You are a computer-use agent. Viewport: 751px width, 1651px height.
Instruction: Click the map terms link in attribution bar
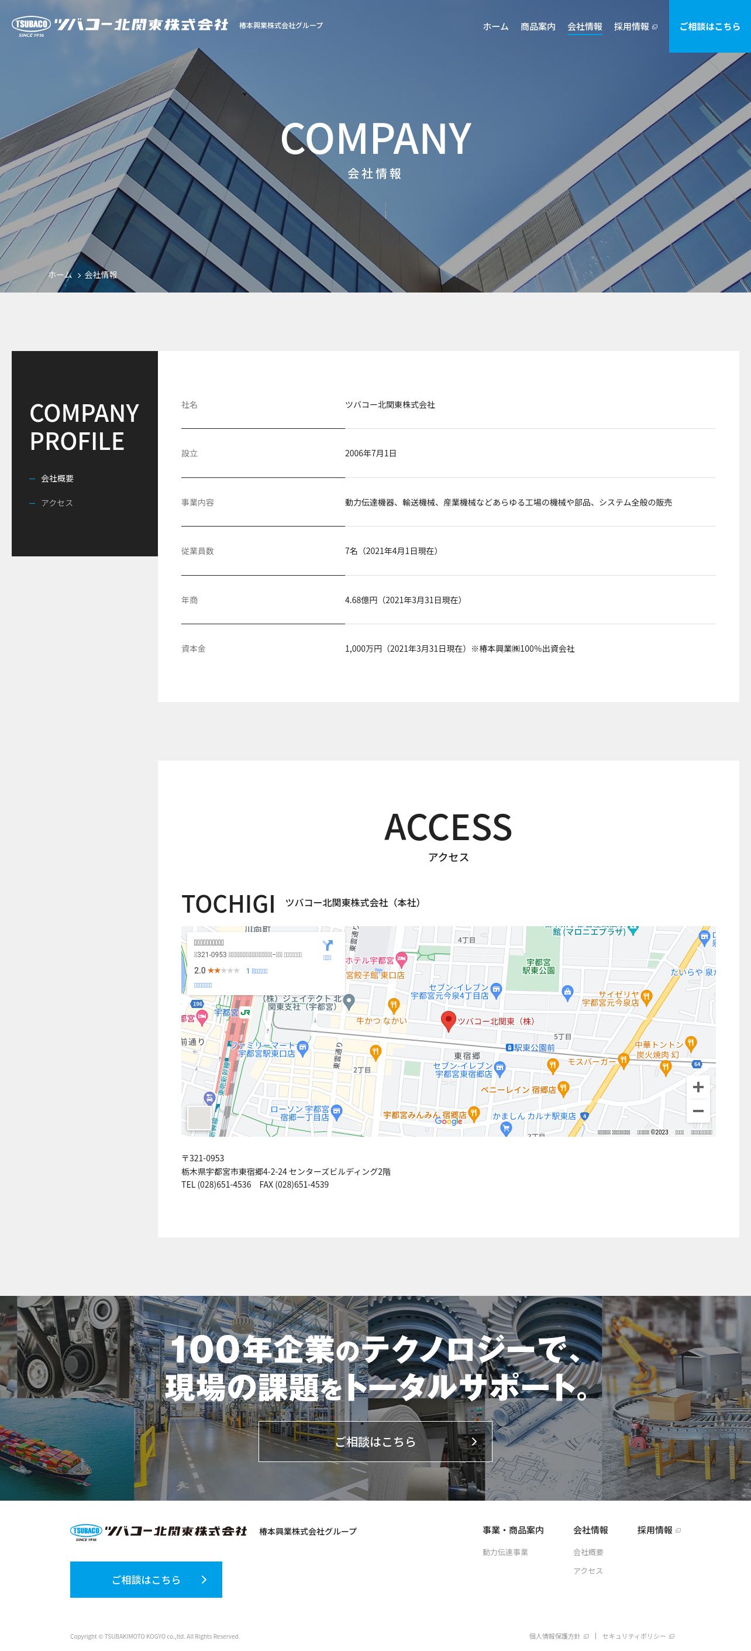679,1133
